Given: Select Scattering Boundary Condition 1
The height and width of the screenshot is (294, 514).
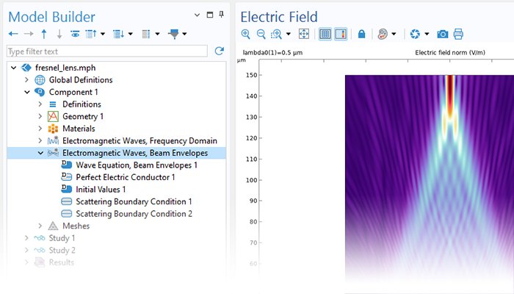Looking at the screenshot, I should [134, 201].
